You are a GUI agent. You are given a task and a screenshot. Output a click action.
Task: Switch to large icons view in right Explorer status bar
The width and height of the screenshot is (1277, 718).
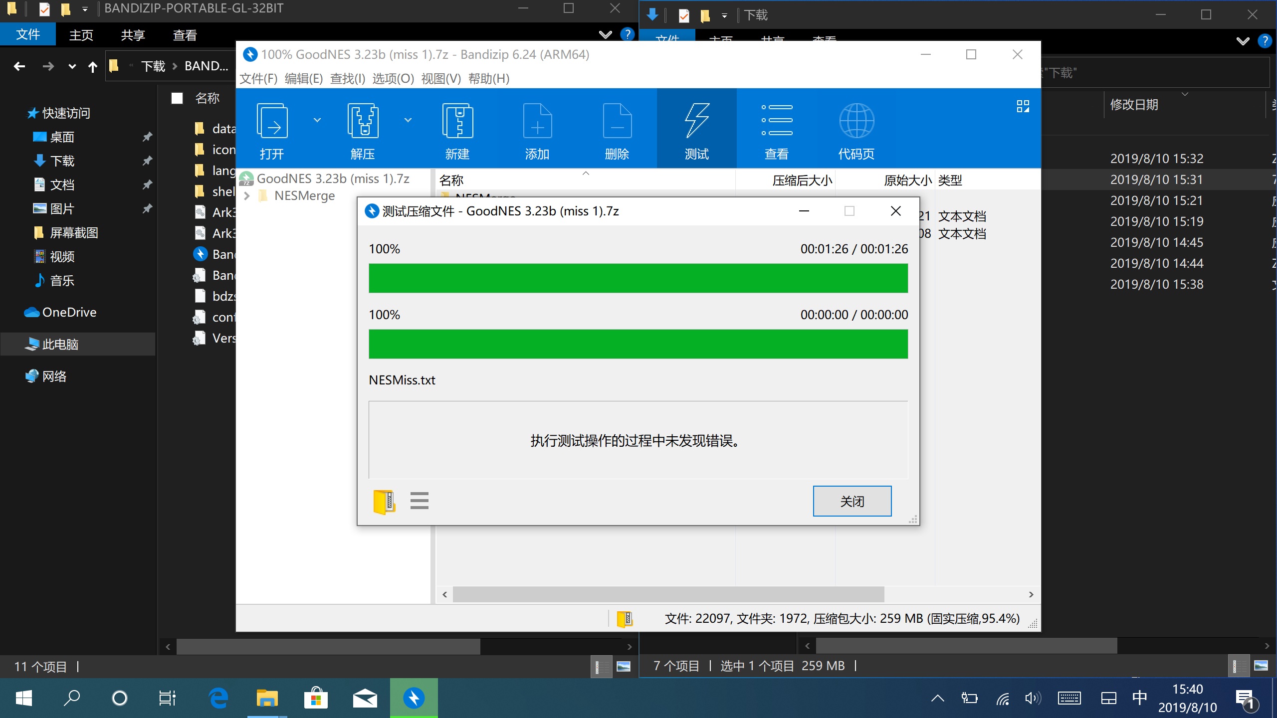click(x=1261, y=666)
